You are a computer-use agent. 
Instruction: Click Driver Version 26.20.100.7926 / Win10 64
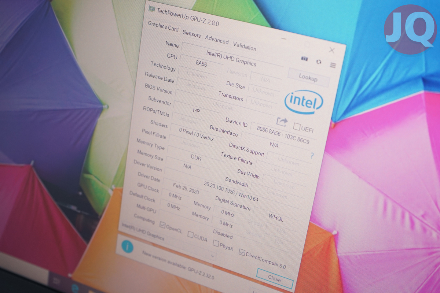[231, 192]
